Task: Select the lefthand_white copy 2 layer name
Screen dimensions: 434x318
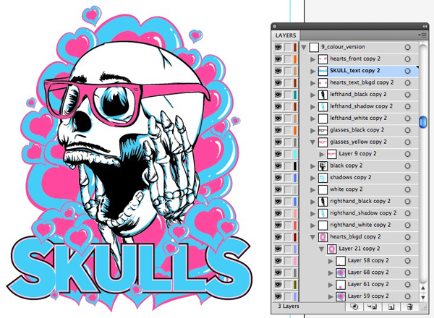Action: point(358,118)
